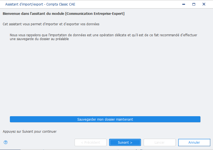Minimize the import/export assistant window
213x150 pixels.
(183, 4)
